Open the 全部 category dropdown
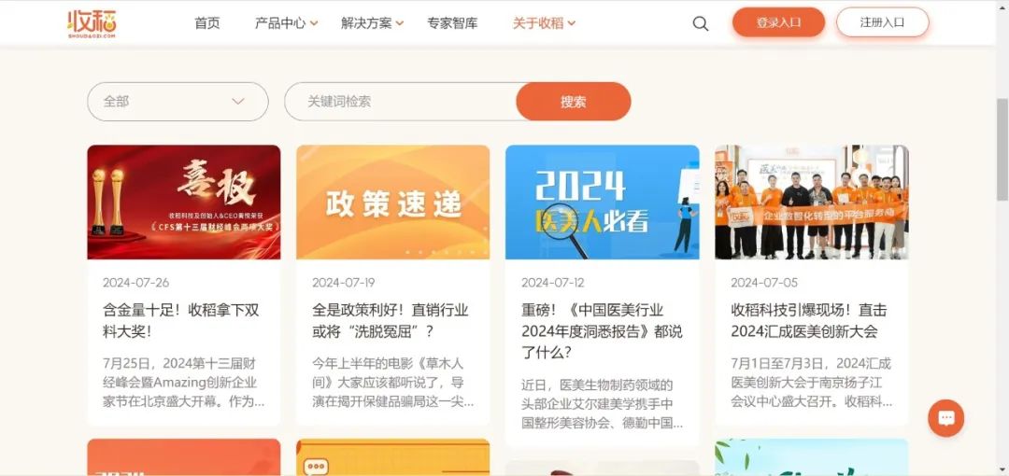 tap(178, 102)
